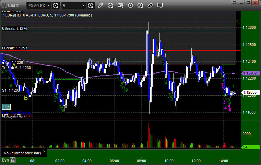Close the chart window
The image size is (261, 165).
[x=255, y=2]
